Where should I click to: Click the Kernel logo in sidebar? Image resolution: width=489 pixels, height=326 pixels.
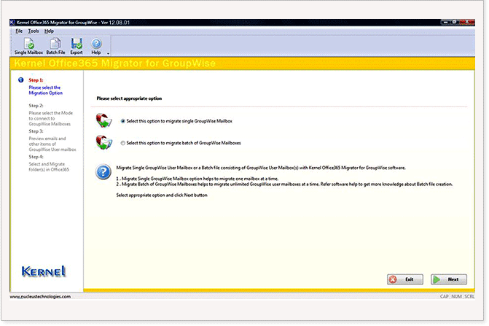coord(44,271)
